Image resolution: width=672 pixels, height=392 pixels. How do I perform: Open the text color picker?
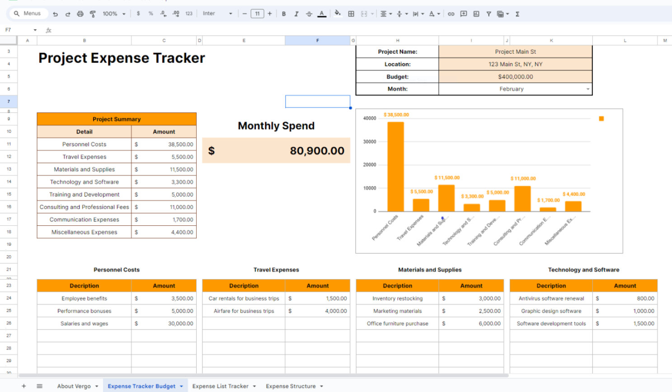[x=321, y=14]
